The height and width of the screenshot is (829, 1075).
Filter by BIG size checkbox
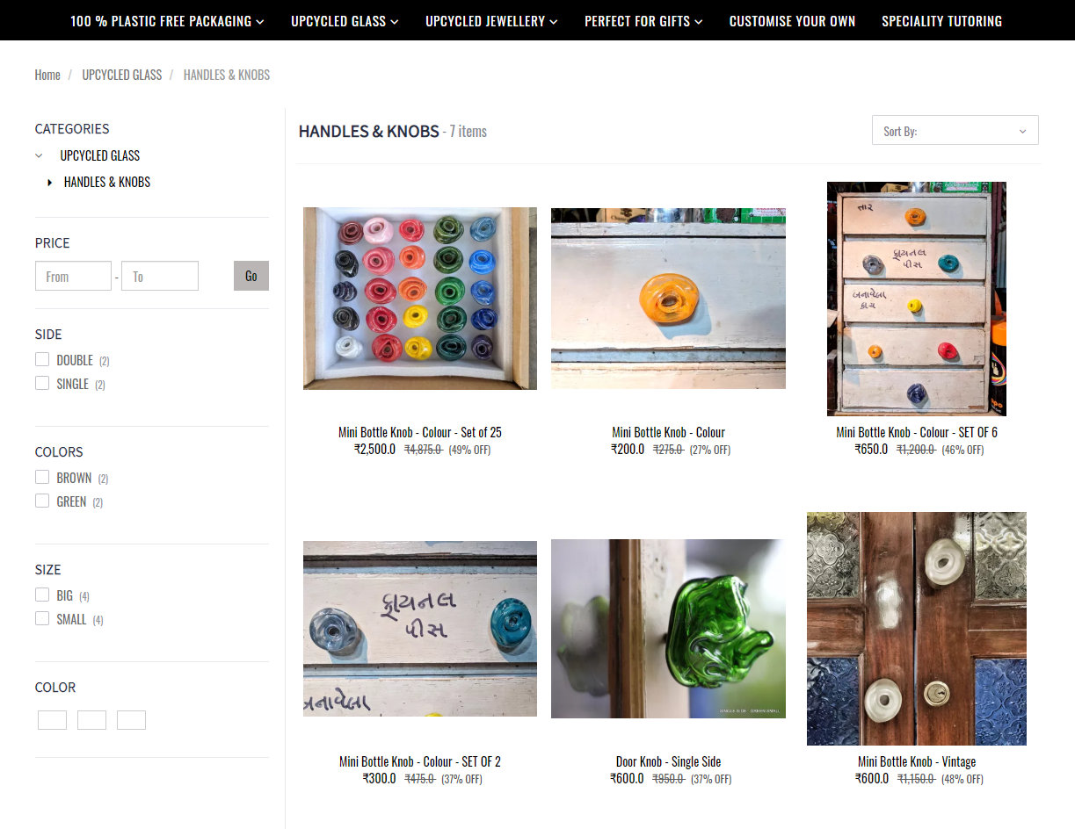(x=42, y=595)
